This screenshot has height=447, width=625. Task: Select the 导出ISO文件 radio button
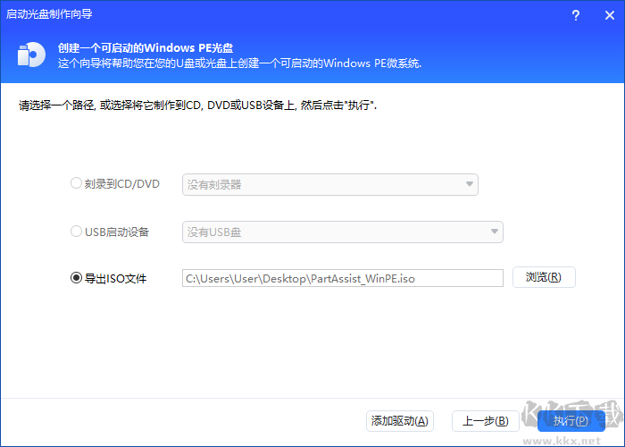[76, 278]
